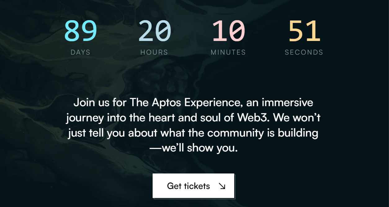Click the last line we'll show you

click(193, 148)
